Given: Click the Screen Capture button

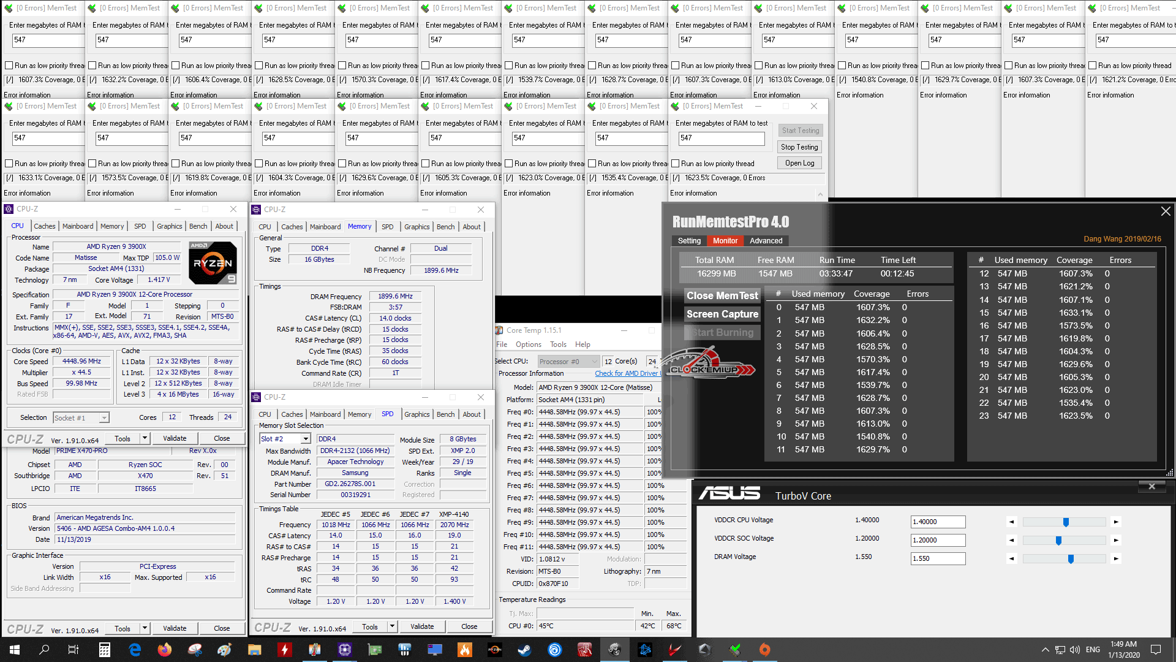Looking at the screenshot, I should (722, 314).
